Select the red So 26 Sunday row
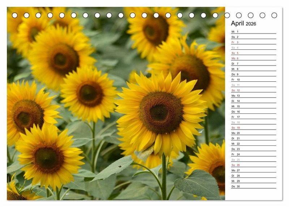This screenshot has height=207, width=289. tap(253, 165)
